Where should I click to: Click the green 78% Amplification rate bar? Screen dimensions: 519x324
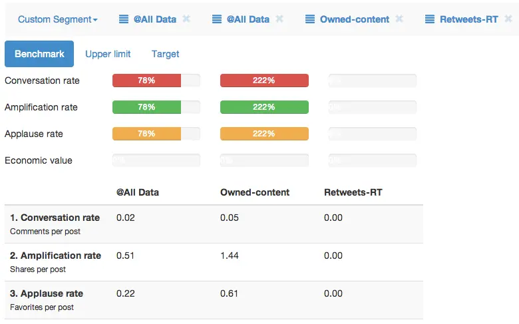pos(147,107)
